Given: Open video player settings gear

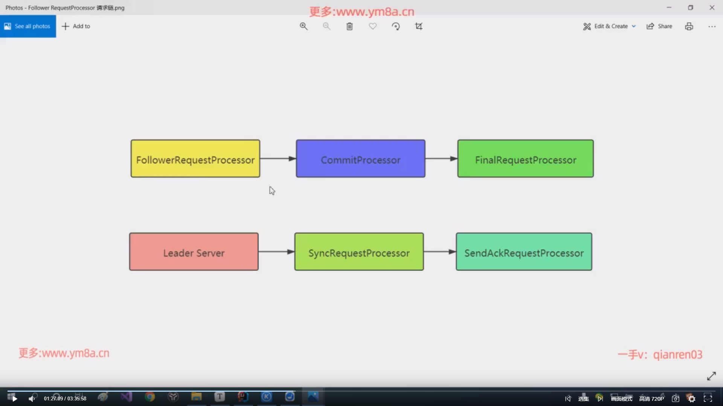Looking at the screenshot, I should click(x=691, y=399).
